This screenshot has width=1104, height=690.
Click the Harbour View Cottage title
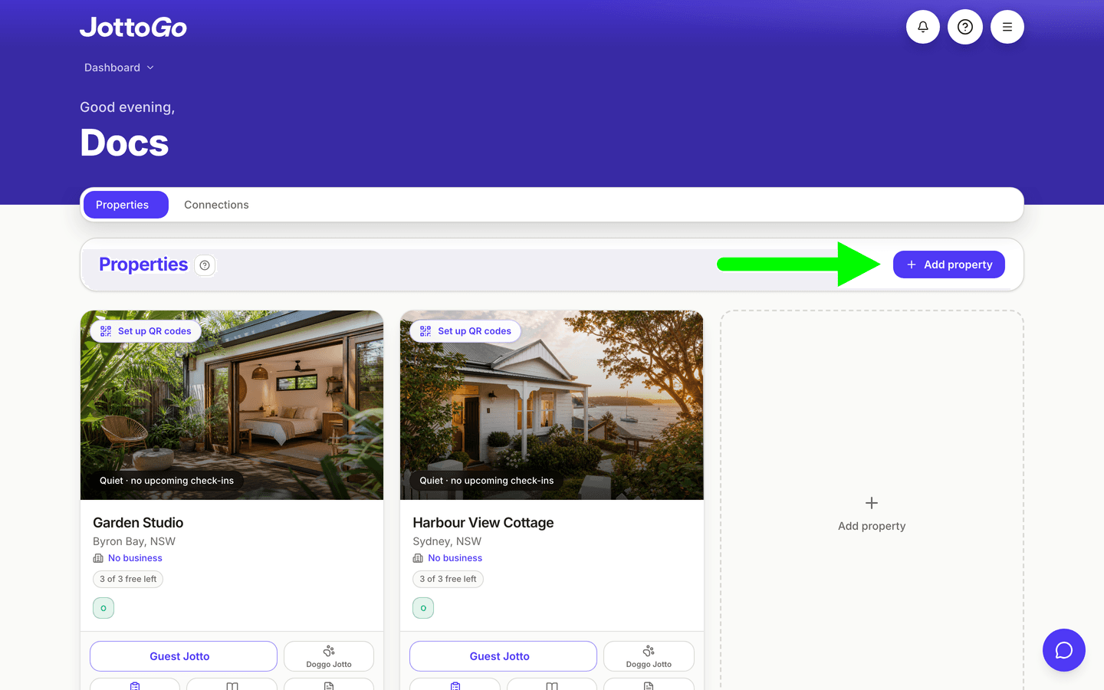point(483,523)
